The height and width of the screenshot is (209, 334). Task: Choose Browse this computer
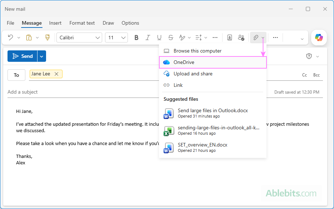[x=213, y=51]
